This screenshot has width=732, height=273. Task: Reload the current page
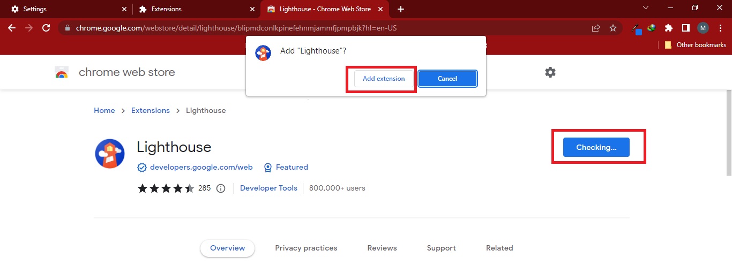coord(46,28)
